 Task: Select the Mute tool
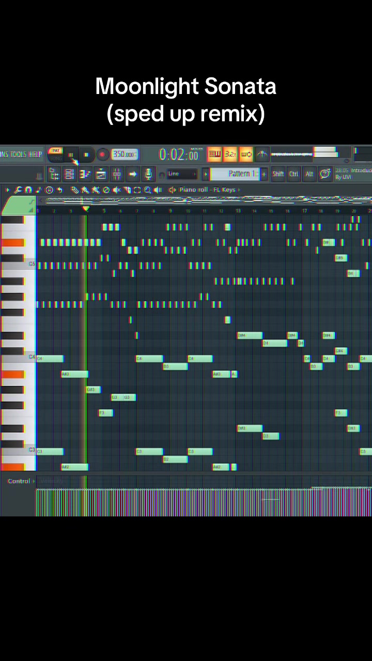117,190
